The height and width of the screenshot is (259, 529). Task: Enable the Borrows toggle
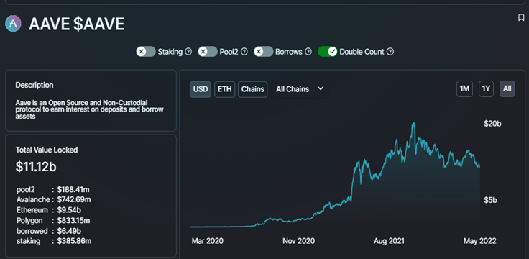click(x=263, y=52)
